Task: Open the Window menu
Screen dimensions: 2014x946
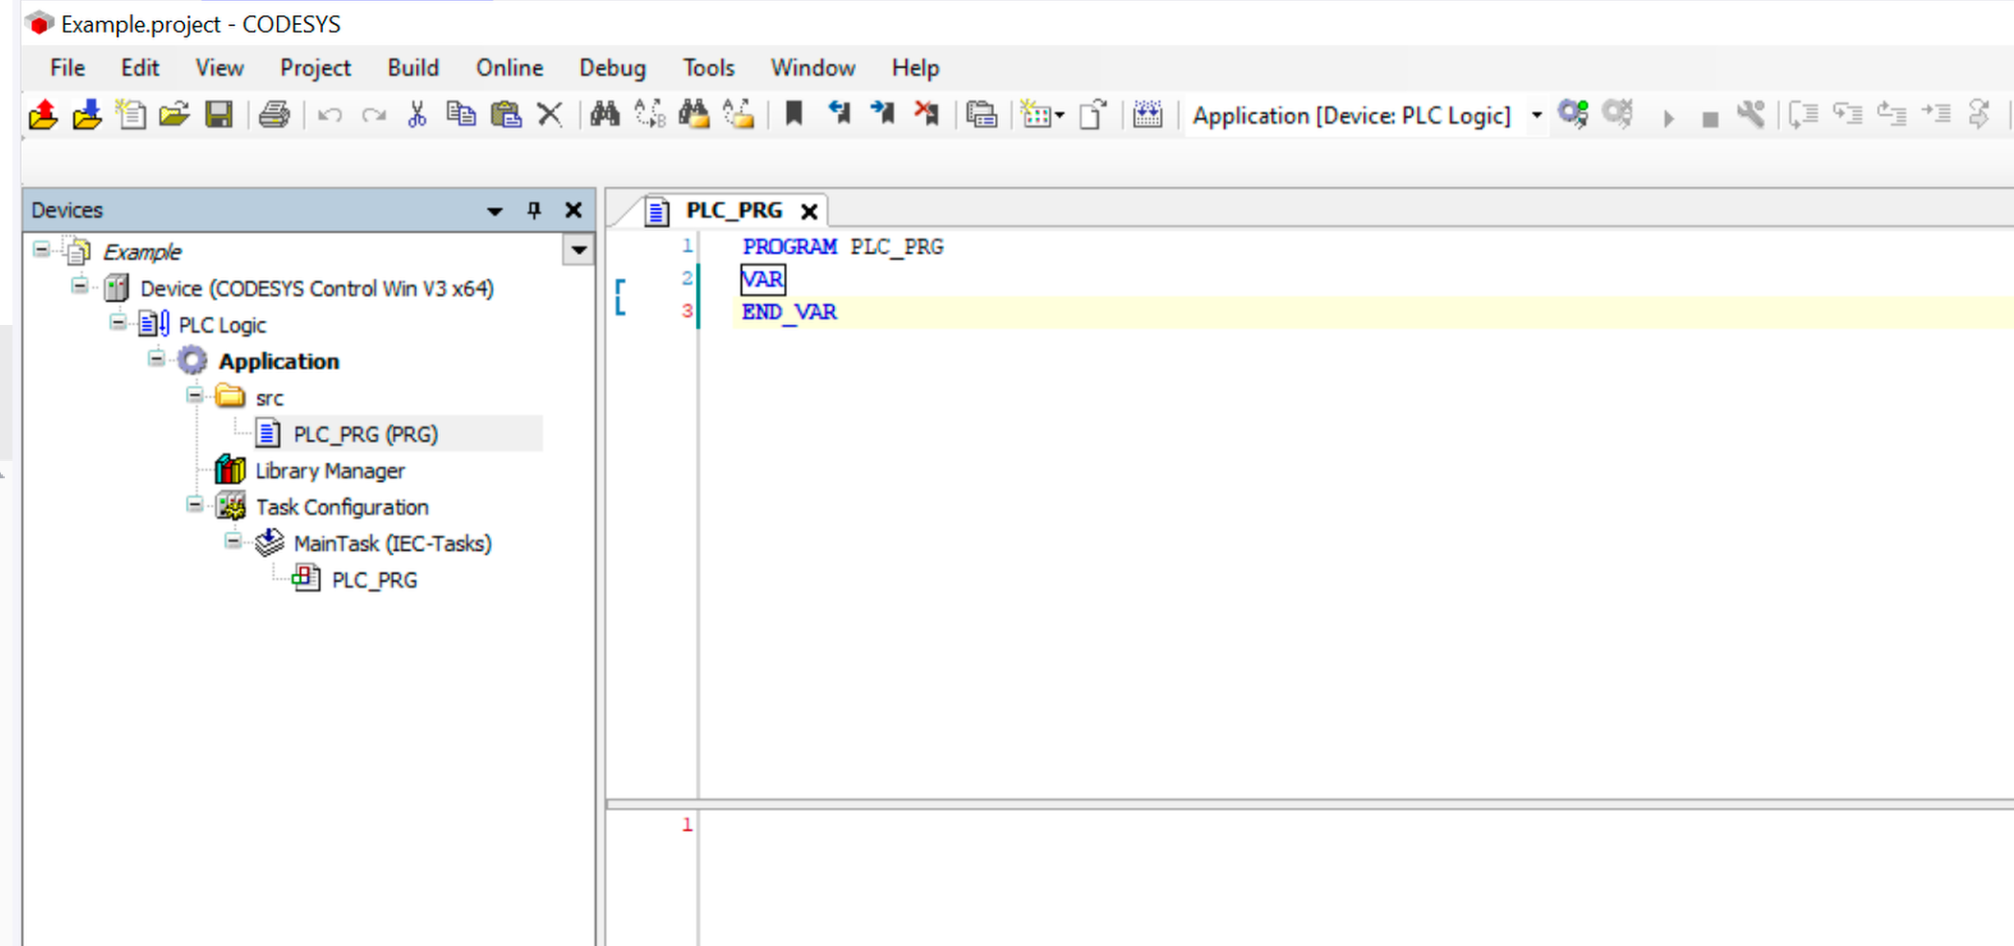Action: click(813, 68)
